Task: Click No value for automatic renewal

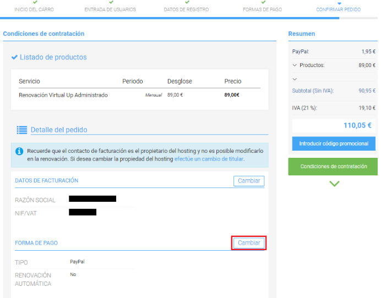Action: point(73,274)
